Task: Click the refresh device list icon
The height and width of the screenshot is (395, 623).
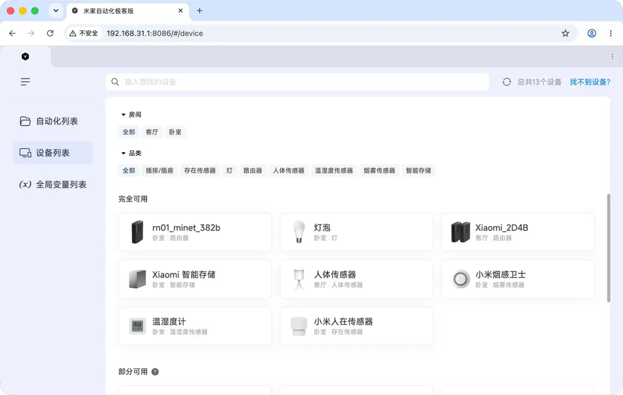Action: pyautogui.click(x=506, y=82)
